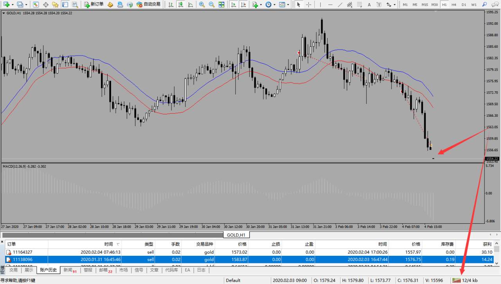Screen dimensions: 501x284
Task: Toggle the 自动交易 auto trading button
Action: coord(148,4)
